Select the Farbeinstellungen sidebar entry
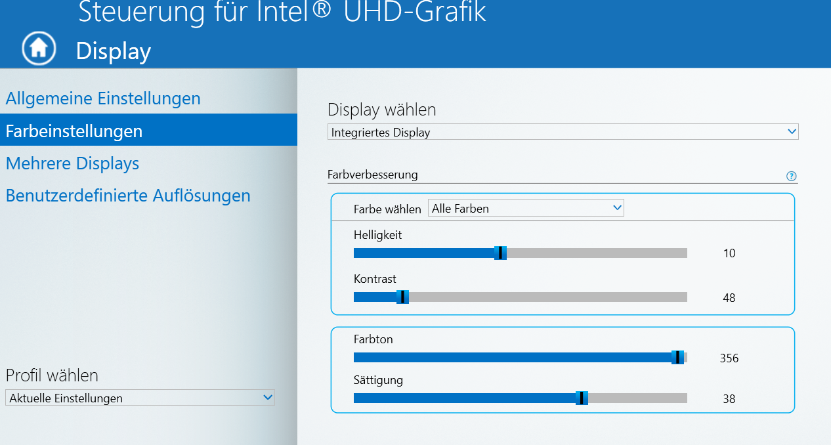 [x=74, y=131]
